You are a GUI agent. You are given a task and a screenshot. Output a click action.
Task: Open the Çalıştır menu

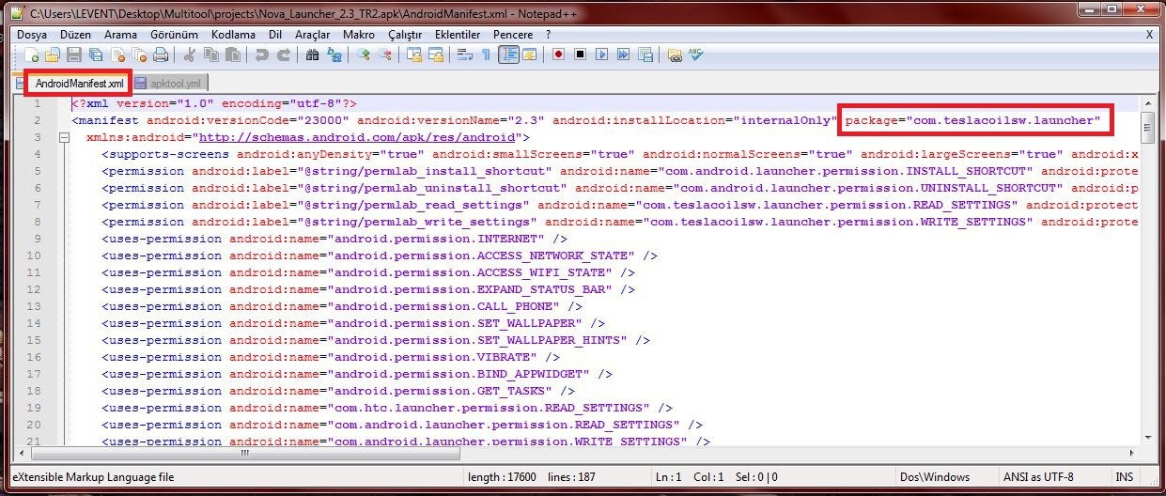tap(407, 35)
